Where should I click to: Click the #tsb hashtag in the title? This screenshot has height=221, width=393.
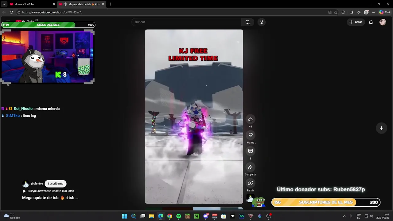coord(70,198)
